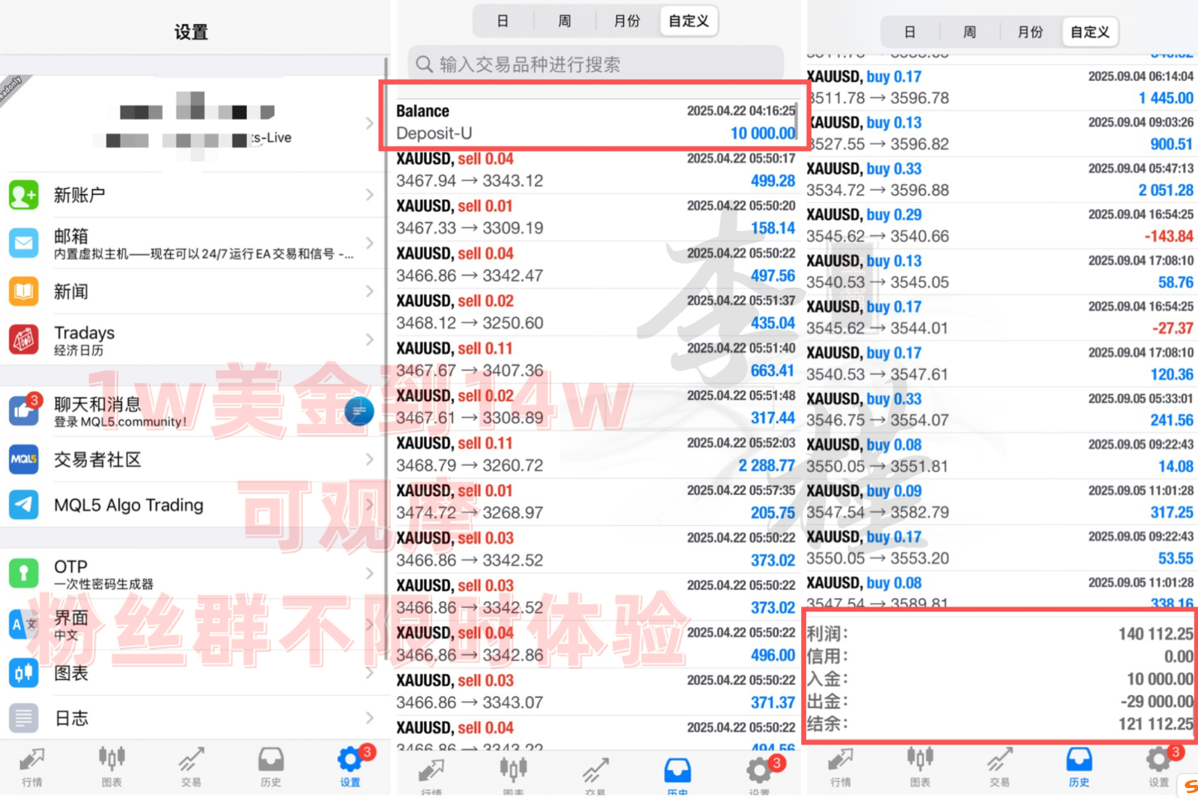Screen dimensions: 1198x798
Task: Select the 月份 monthly tab
Action: click(627, 21)
